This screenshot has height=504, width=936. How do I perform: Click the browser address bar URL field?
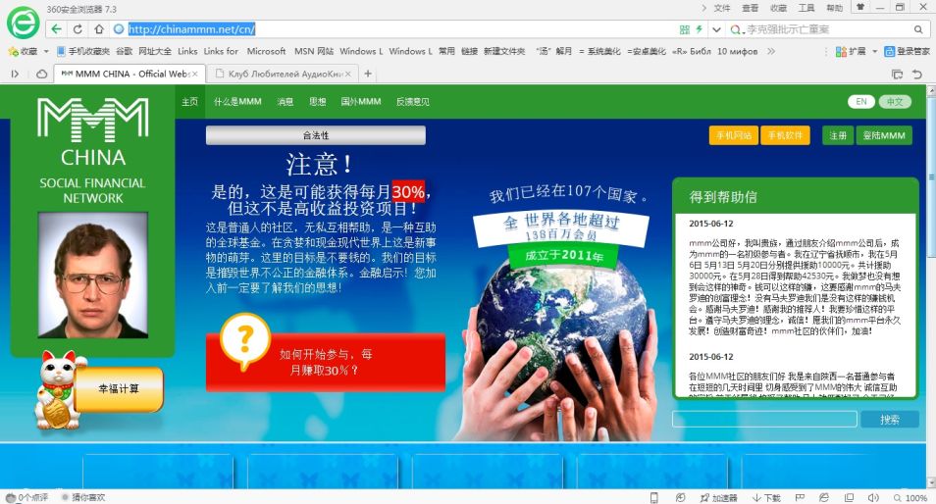pos(394,28)
